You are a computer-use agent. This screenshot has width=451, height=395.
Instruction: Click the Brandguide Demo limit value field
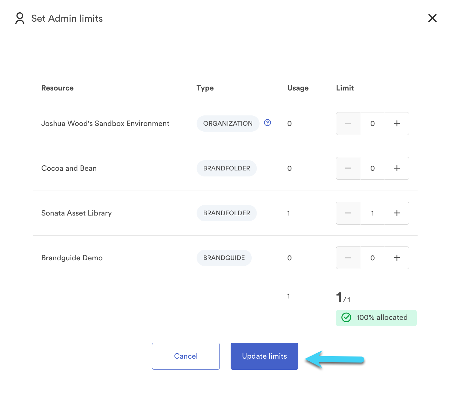pos(372,258)
